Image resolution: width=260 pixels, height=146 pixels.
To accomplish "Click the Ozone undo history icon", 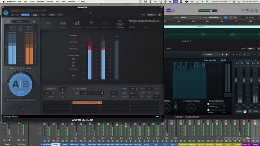I will pyautogui.click(x=240, y=54).
